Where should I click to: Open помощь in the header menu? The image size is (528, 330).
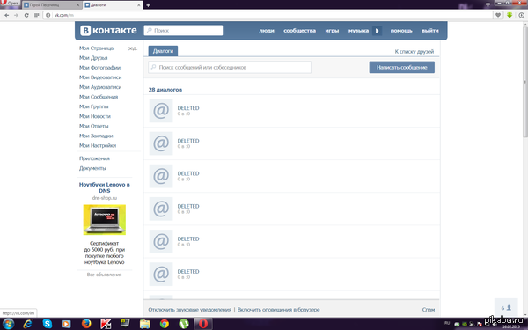401,31
